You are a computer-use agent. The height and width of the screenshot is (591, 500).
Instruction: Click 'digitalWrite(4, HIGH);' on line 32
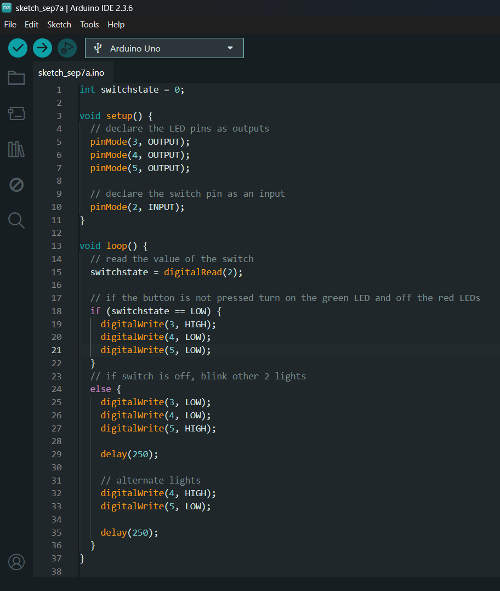pos(158,493)
